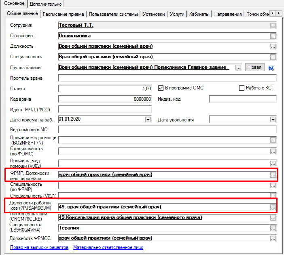Open the browse button for Отделение field
Image resolution: width=284 pixels, height=255 pixels.
(273, 36)
